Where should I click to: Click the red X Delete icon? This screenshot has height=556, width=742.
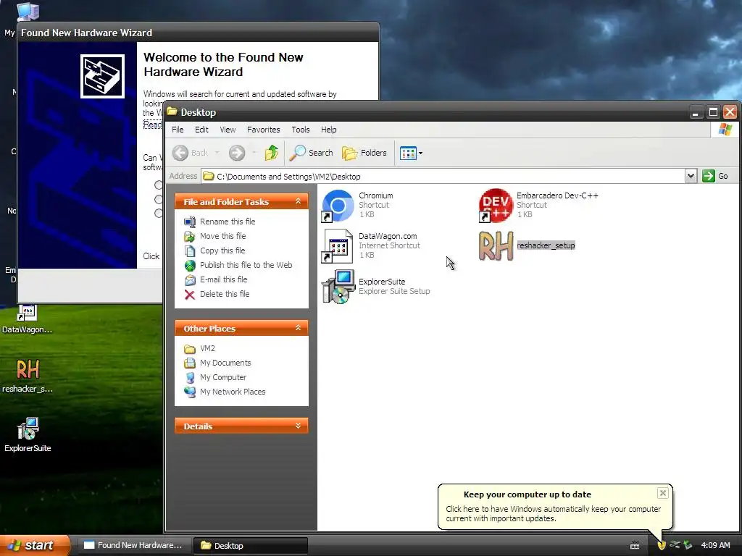pyautogui.click(x=190, y=295)
